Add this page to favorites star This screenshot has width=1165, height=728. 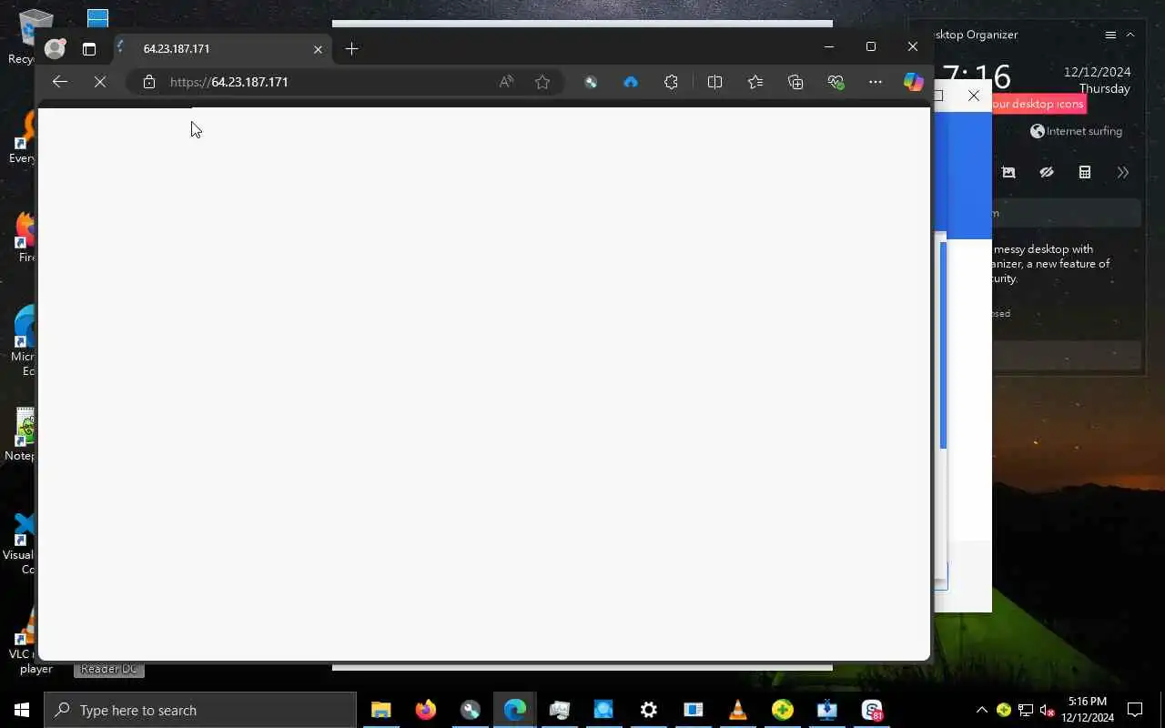(x=542, y=82)
